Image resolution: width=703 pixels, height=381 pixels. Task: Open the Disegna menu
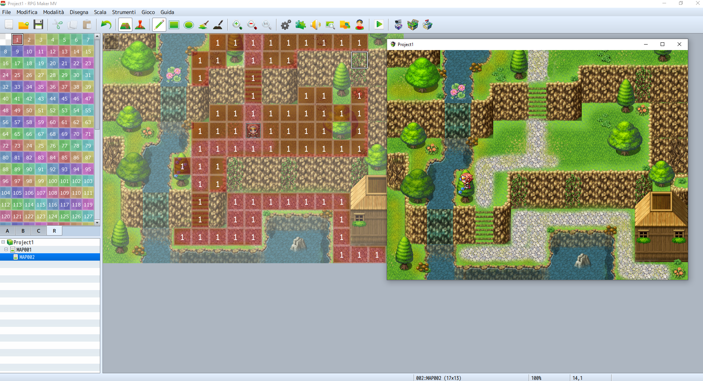[79, 12]
